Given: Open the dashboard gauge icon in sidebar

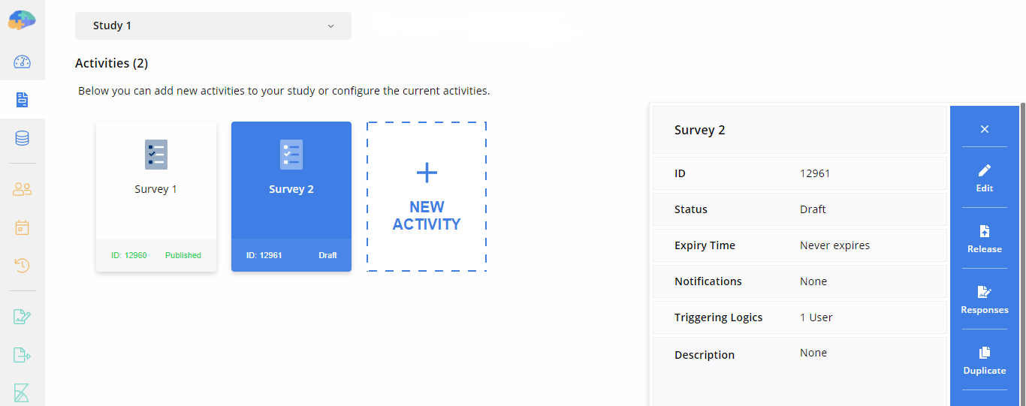Looking at the screenshot, I should pyautogui.click(x=22, y=62).
